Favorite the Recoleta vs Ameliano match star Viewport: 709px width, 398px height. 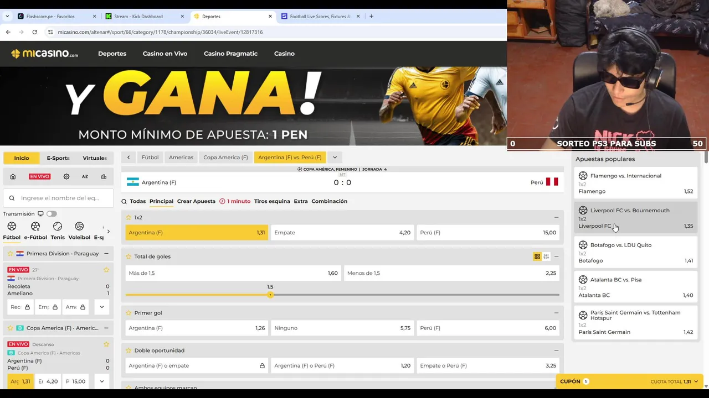(106, 270)
